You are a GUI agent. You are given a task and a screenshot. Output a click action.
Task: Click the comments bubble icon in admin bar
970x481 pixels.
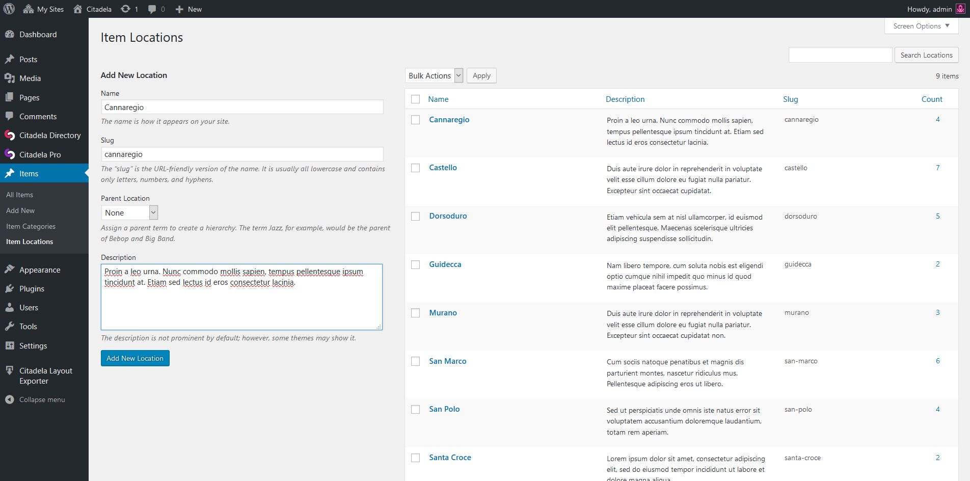click(x=152, y=9)
